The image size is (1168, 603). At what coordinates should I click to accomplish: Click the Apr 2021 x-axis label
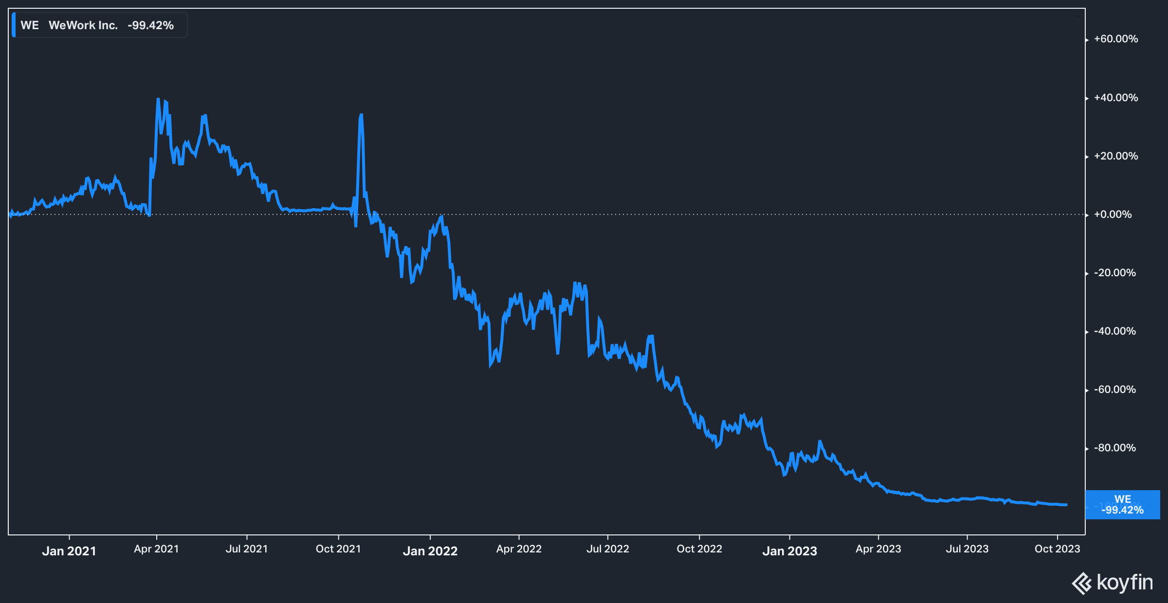point(157,549)
